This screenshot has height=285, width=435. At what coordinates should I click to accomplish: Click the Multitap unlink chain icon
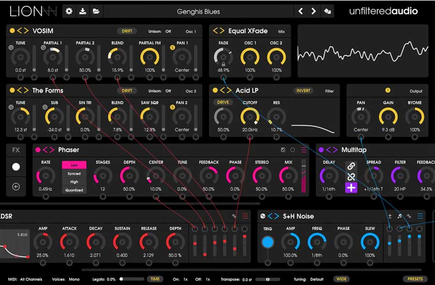point(351,177)
